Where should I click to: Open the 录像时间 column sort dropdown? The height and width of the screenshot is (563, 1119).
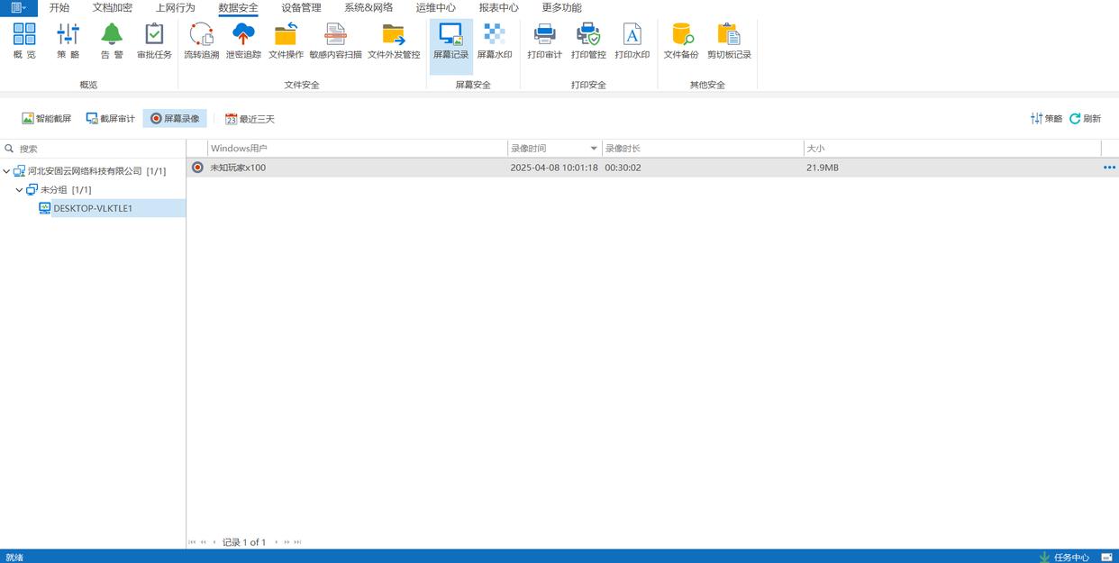pyautogui.click(x=594, y=149)
